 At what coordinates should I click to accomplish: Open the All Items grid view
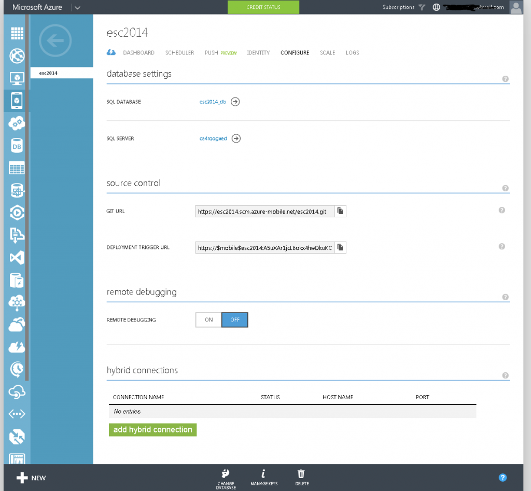point(16,33)
